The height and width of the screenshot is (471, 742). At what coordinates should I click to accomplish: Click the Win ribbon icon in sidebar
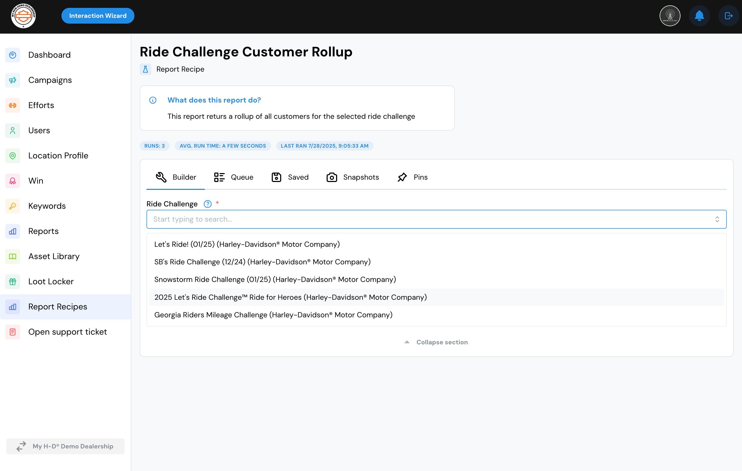(x=13, y=181)
